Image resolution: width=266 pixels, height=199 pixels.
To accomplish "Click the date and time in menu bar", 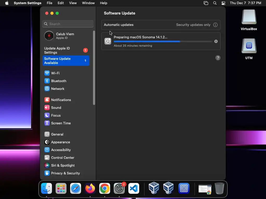I will pos(245,3).
